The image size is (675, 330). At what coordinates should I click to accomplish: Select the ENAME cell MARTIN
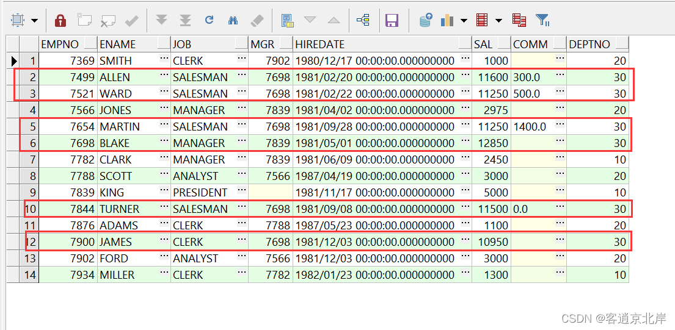click(x=134, y=127)
